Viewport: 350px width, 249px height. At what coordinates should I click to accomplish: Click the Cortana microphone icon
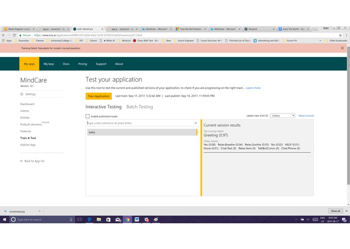[x=71, y=220]
